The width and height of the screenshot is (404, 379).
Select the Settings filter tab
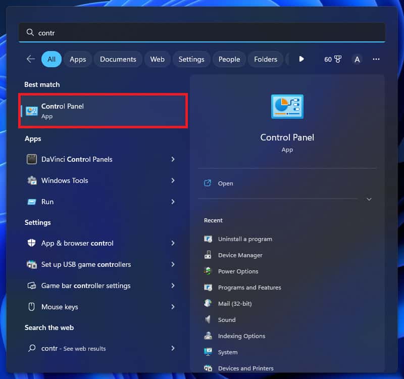(x=191, y=59)
